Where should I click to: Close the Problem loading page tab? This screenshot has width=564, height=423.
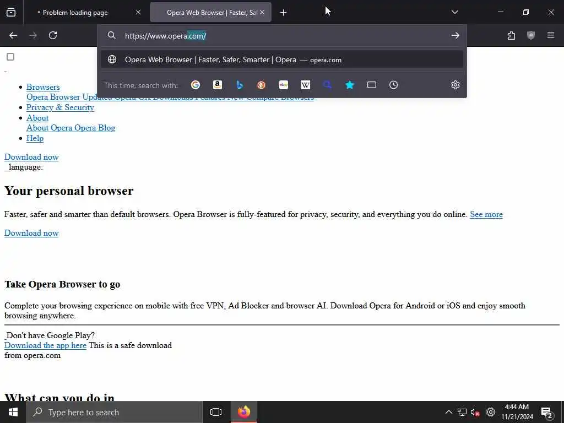[x=138, y=12]
